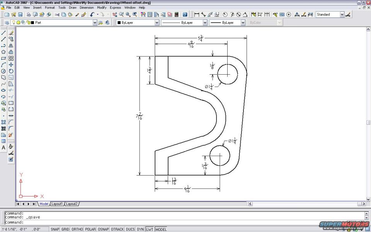Image resolution: width=371 pixels, height=232 pixels.
Task: Open the undo history dropdown arrow
Action: (97, 14)
